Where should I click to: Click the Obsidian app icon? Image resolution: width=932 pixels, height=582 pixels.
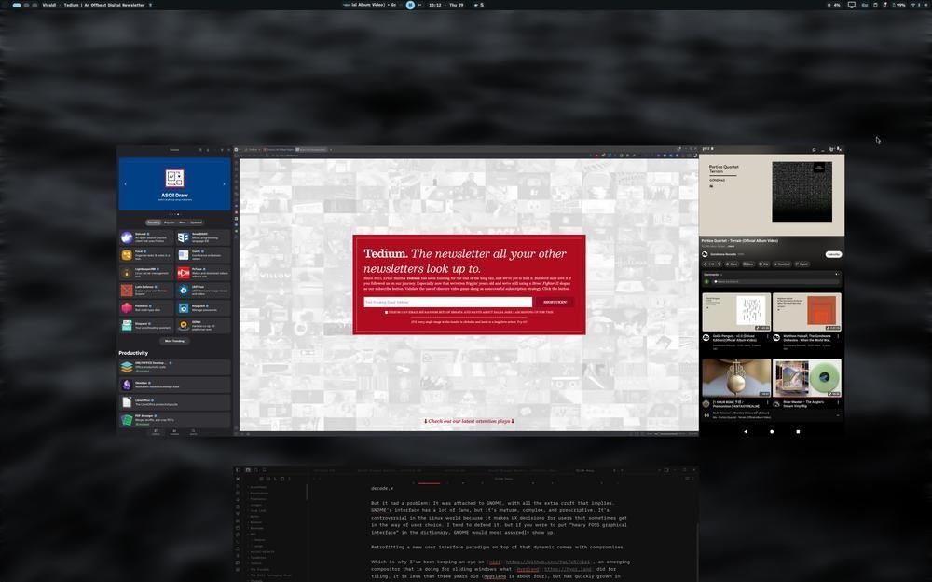pos(127,385)
